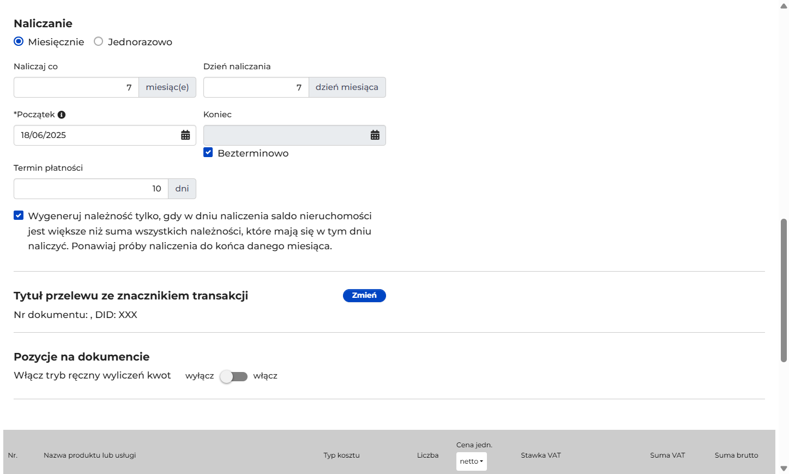Click the "Nr." column header

tap(13, 455)
